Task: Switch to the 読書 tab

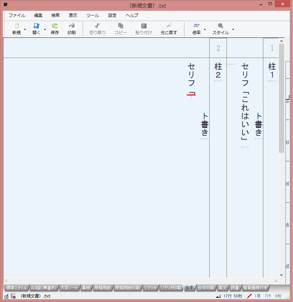Action: coord(235,288)
